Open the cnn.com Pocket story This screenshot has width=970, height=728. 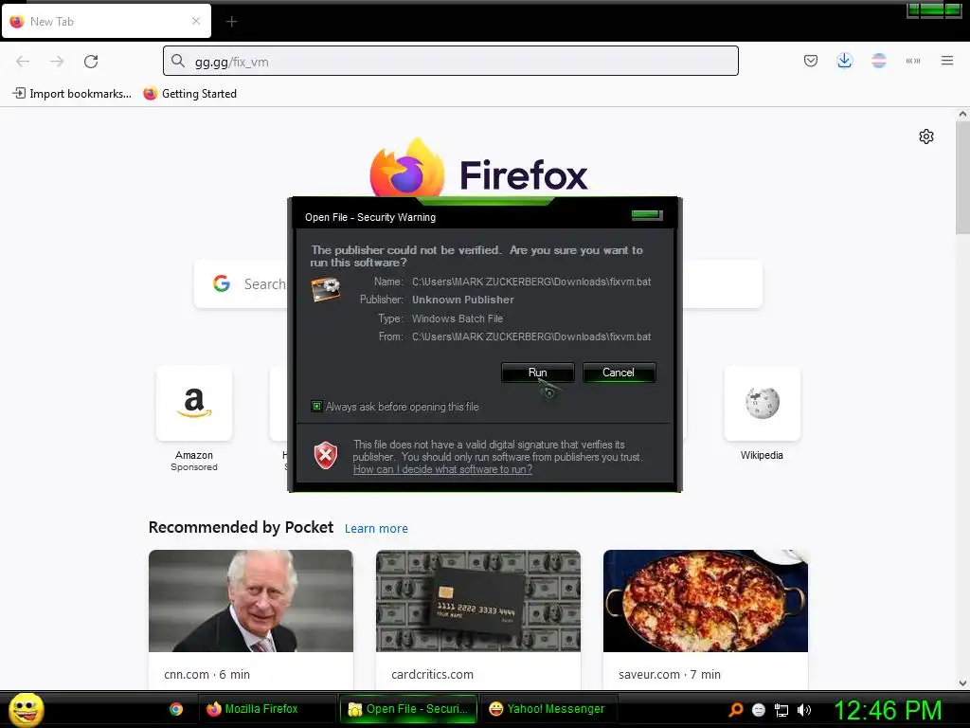pyautogui.click(x=250, y=619)
